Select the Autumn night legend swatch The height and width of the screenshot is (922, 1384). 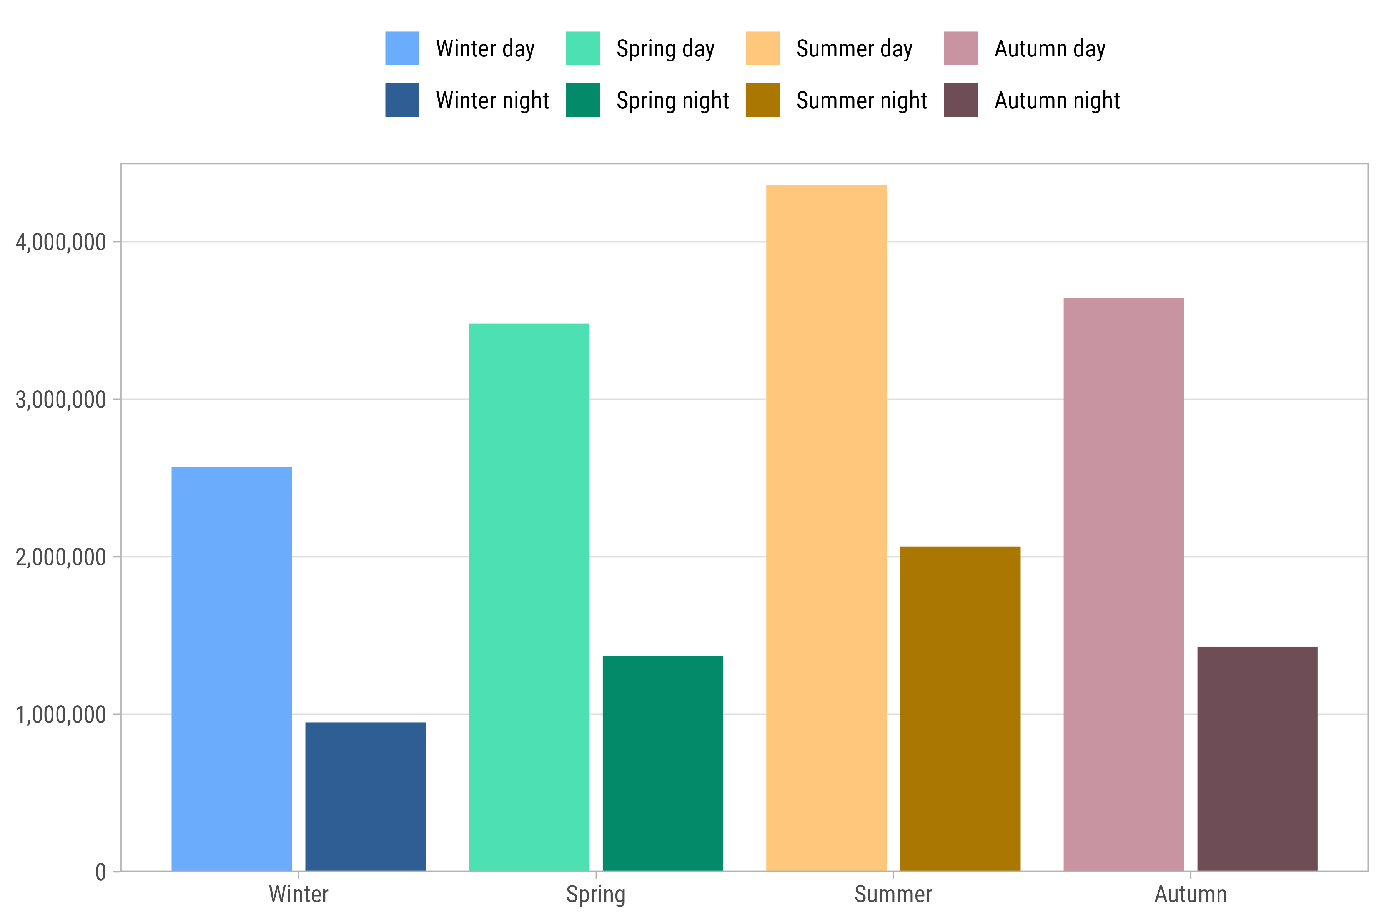click(960, 100)
